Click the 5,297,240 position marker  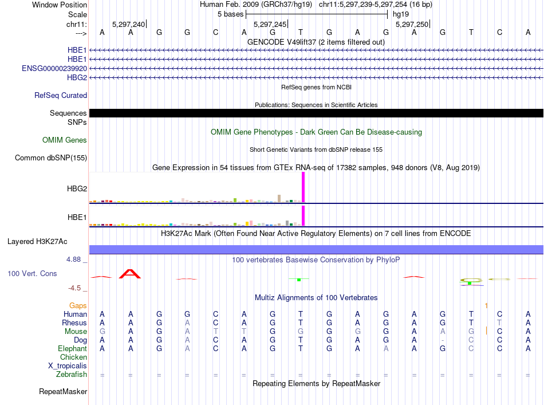point(129,24)
